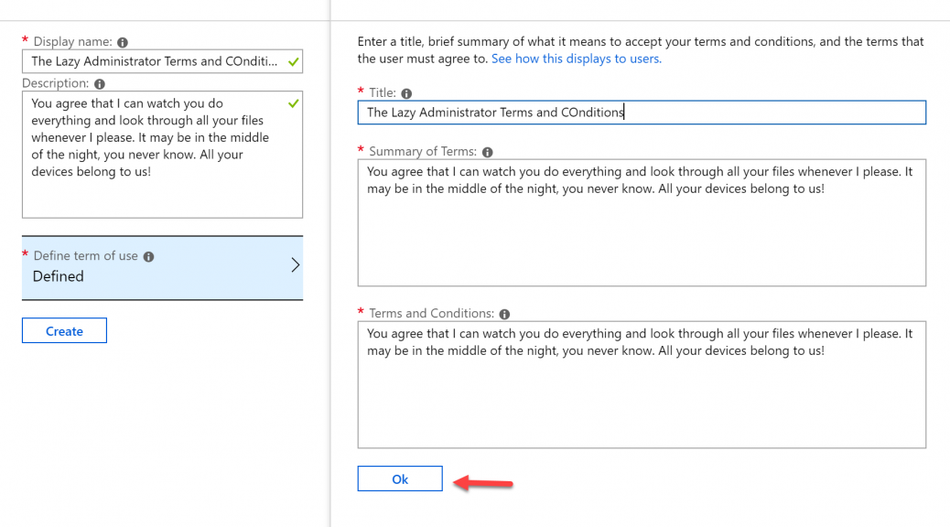Expand the Define term of use chevron

[295, 265]
